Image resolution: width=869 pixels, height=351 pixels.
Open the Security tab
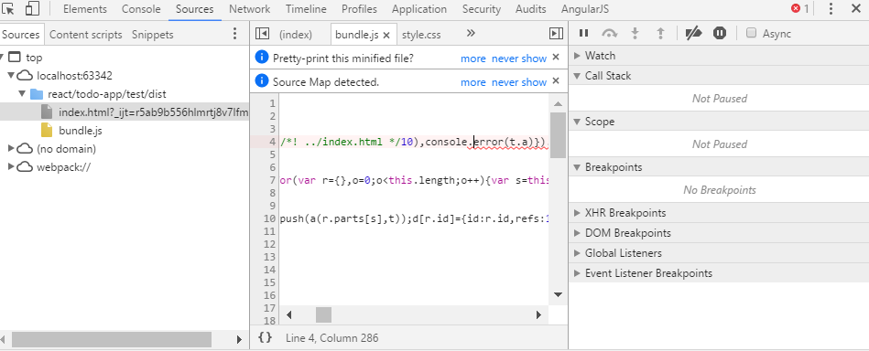coord(481,9)
